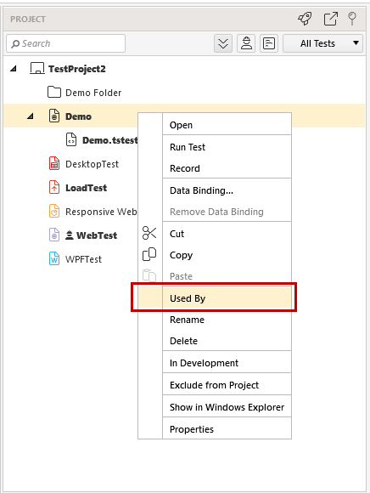Click the worker-with-hardhat filter icon
The image size is (370, 493).
(x=246, y=43)
